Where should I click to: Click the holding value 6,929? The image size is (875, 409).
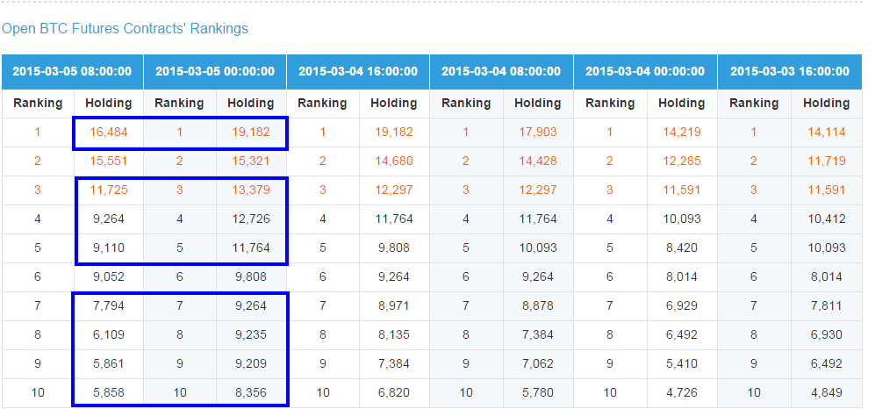(x=681, y=305)
